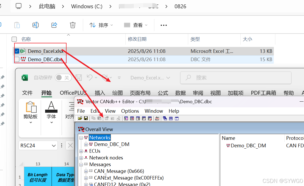Check the Demo_DBC.dbc checkbox

pyautogui.click(x=17, y=59)
